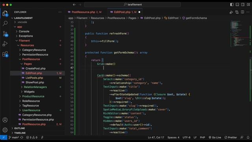Click Ln 47, Col 17 in status bar
Image resolution: width=252 pixels, height=142 pixels.
[x=156, y=138]
